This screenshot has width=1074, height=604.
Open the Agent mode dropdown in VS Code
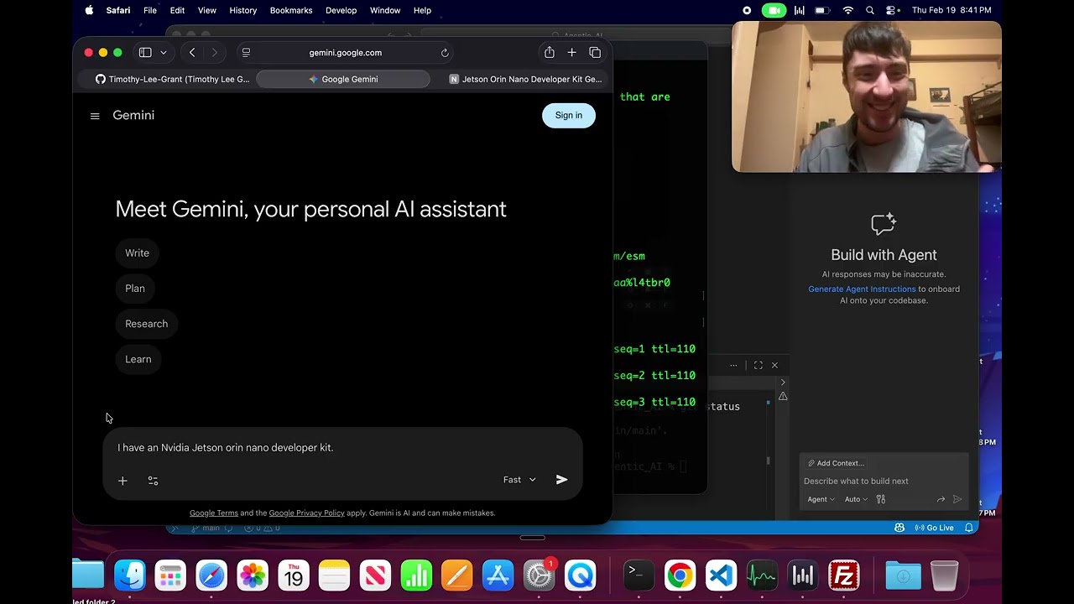coord(821,499)
